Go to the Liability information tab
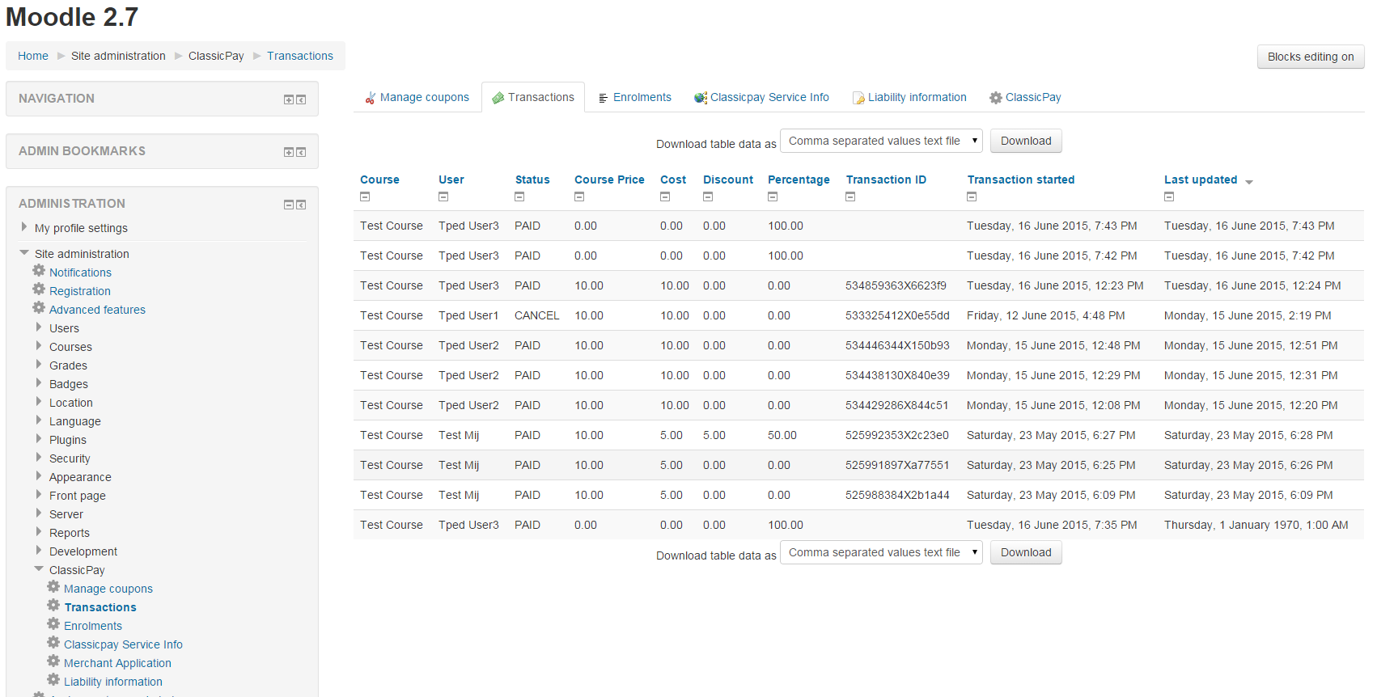The width and height of the screenshot is (1377, 697). click(909, 97)
